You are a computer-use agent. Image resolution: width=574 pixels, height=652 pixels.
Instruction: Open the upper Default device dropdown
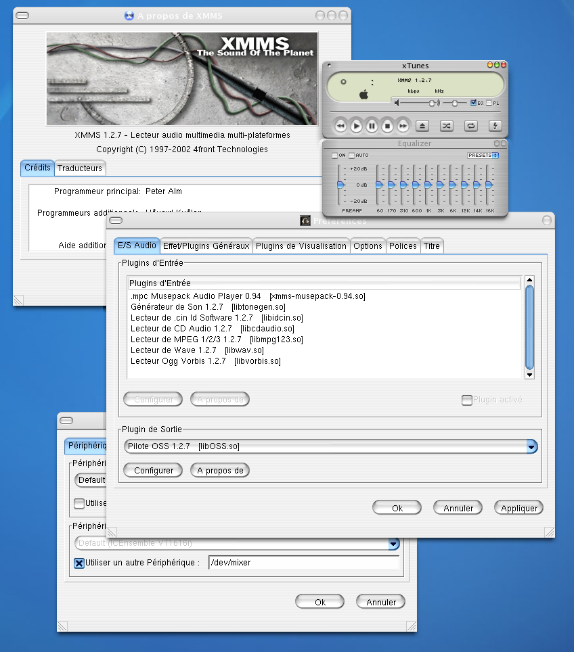click(x=90, y=480)
